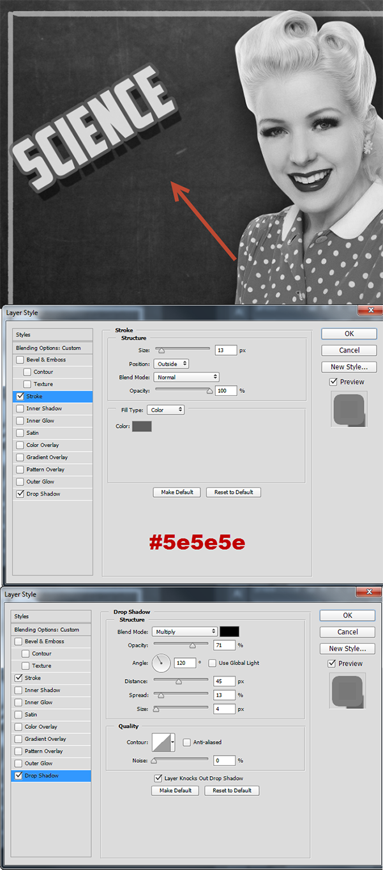Open the Contour curve thumbnail picker

[x=162, y=742]
